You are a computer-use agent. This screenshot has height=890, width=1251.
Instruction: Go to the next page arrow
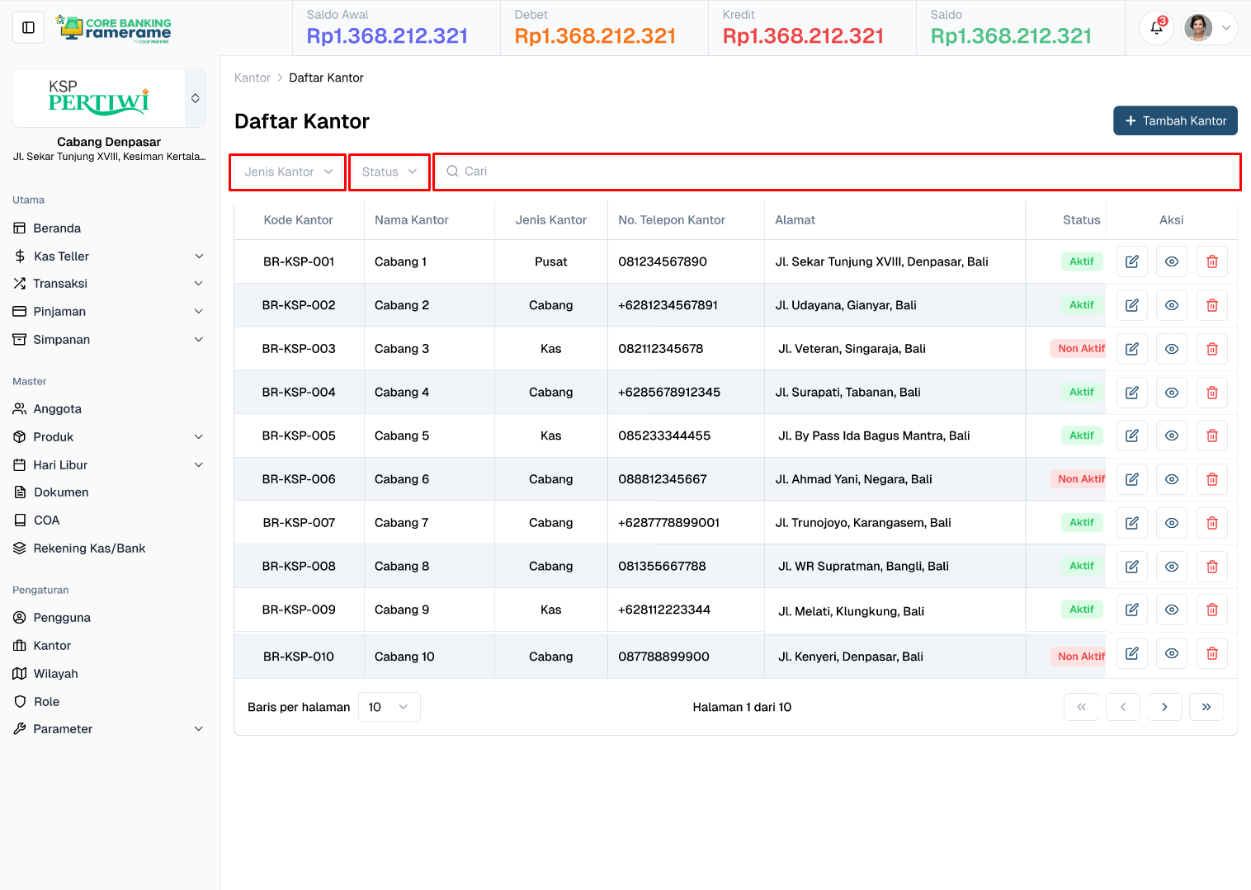pyautogui.click(x=1164, y=707)
